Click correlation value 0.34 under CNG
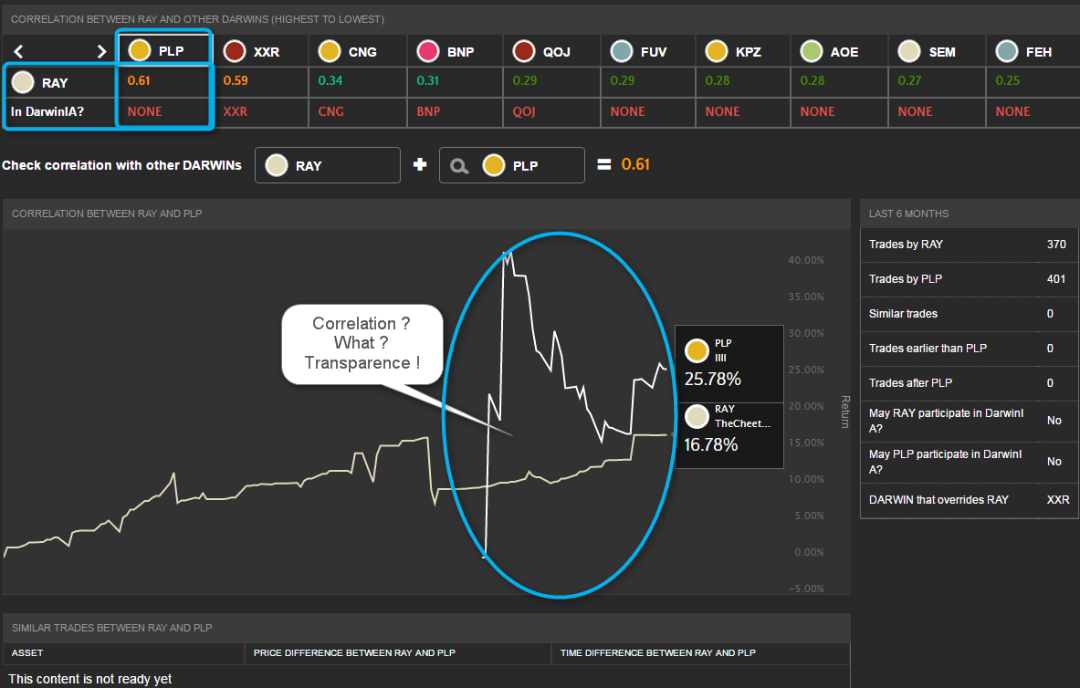The width and height of the screenshot is (1080, 688). 330,80
